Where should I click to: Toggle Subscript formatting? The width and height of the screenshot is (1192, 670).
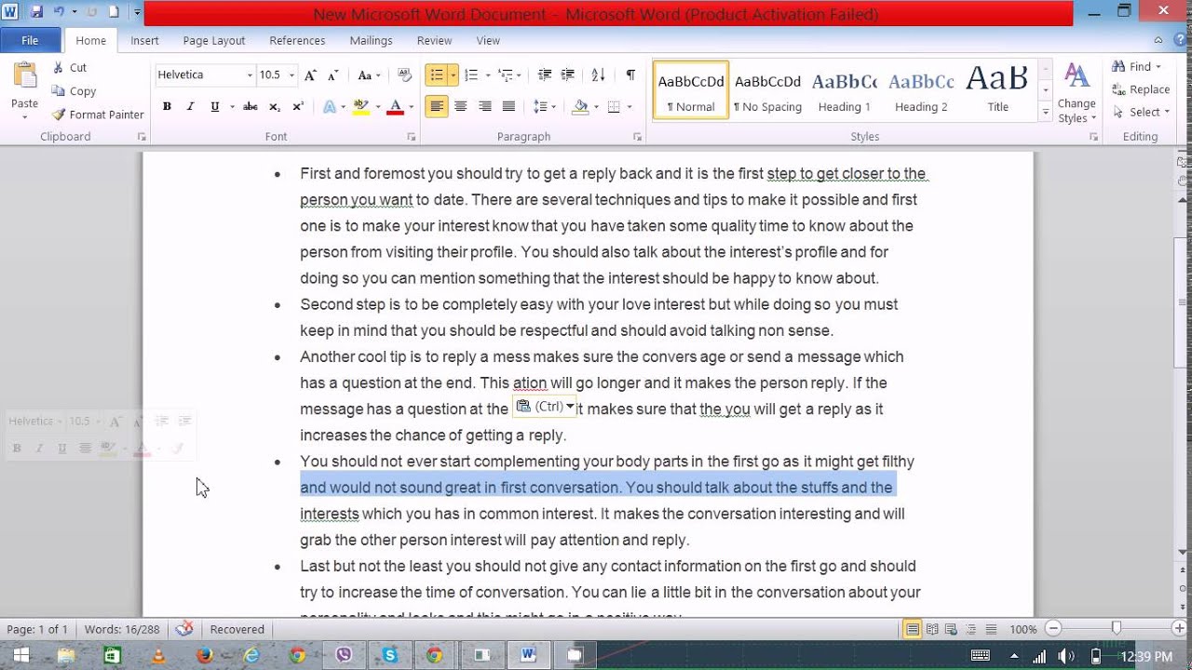pos(276,107)
